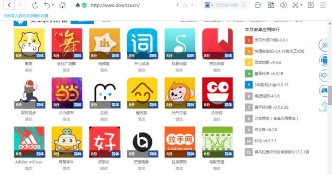Click the undo restore-tab arrow icon
The image size is (332, 175).
[47, 5]
